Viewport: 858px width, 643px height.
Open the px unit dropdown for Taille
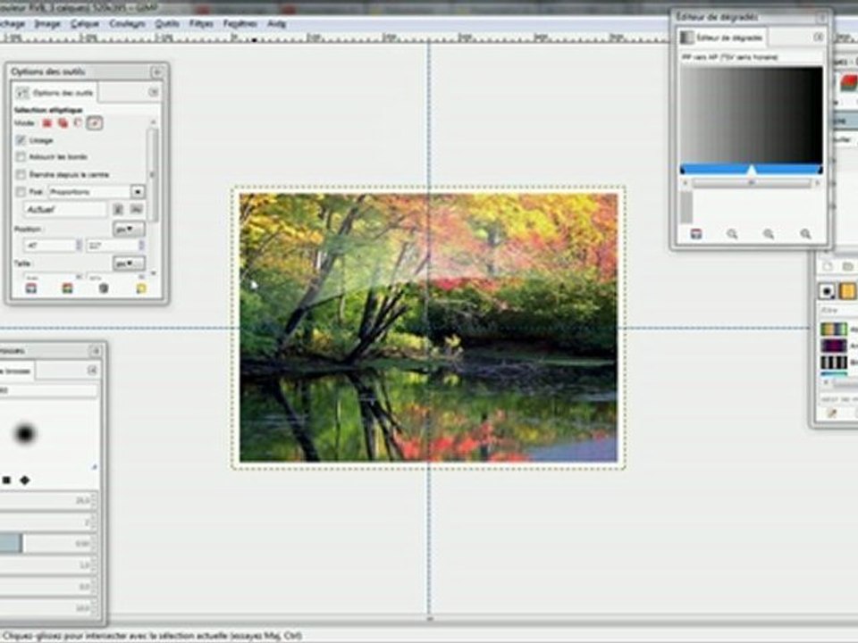click(x=129, y=263)
